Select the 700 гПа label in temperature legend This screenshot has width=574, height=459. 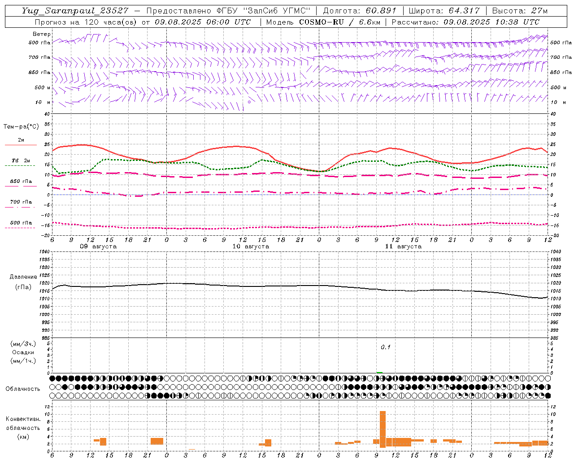21,202
